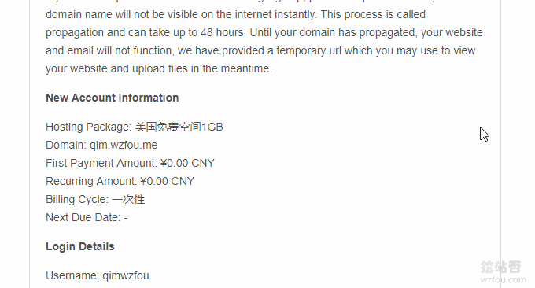Click the Domain label
The height and width of the screenshot is (288, 535).
point(66,145)
